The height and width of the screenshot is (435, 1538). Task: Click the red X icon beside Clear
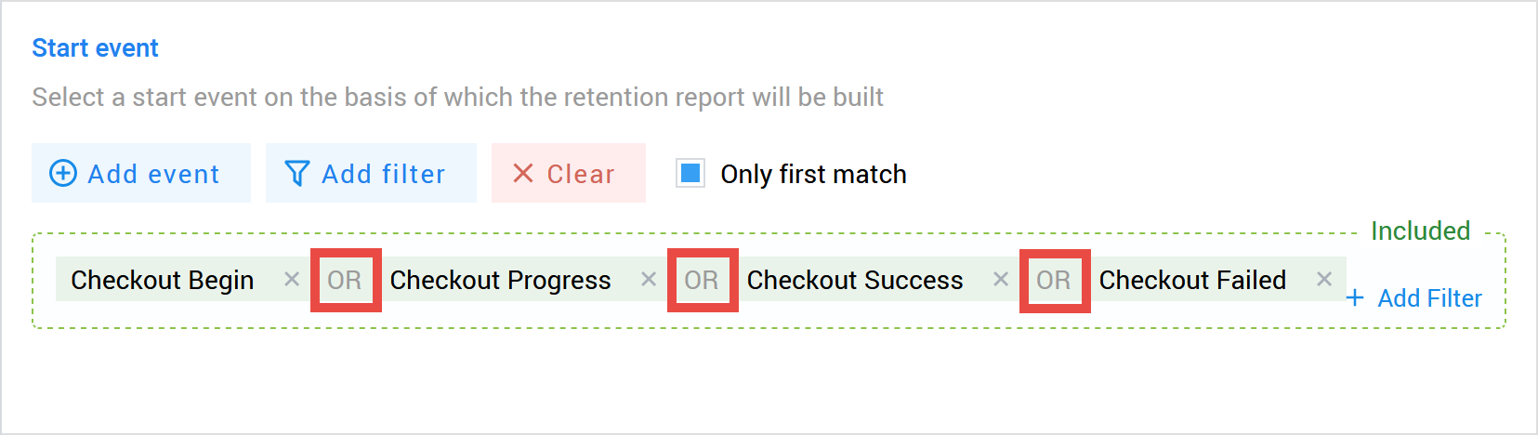(x=523, y=174)
